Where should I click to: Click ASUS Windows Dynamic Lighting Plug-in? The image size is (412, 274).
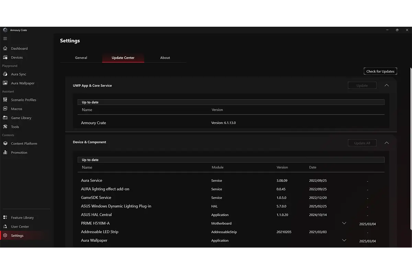(116, 206)
